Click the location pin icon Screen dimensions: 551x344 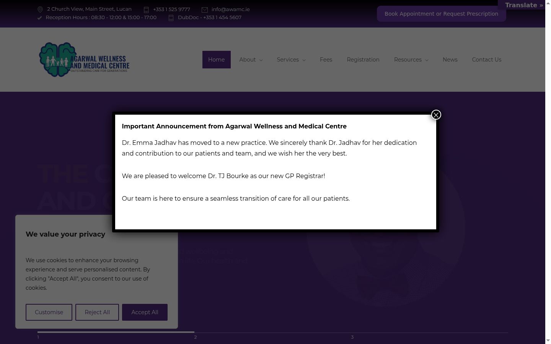click(x=40, y=10)
